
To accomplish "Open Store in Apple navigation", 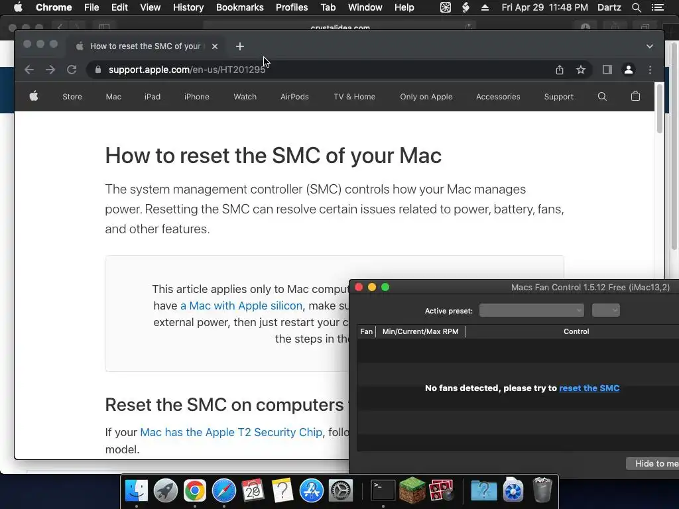I will pyautogui.click(x=72, y=97).
